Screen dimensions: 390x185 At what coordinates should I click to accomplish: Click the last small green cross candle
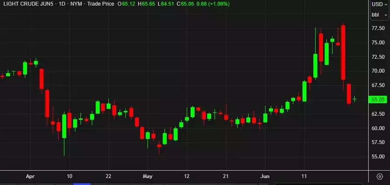[354, 99]
